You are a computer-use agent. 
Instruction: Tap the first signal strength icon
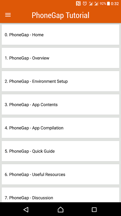(x=91, y=4)
